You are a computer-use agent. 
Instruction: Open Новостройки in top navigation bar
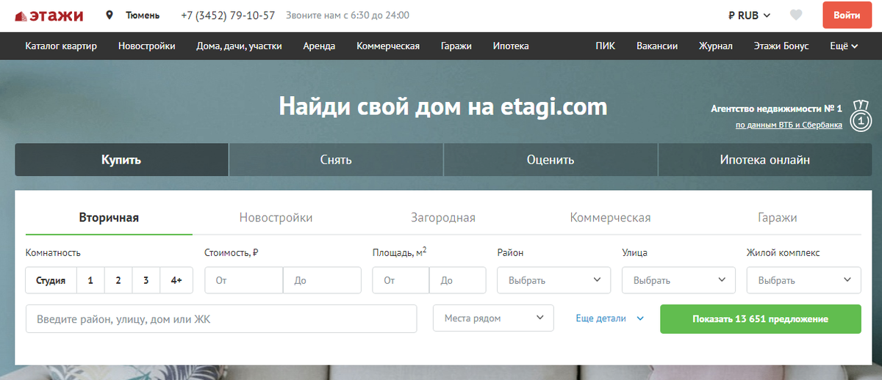(146, 45)
